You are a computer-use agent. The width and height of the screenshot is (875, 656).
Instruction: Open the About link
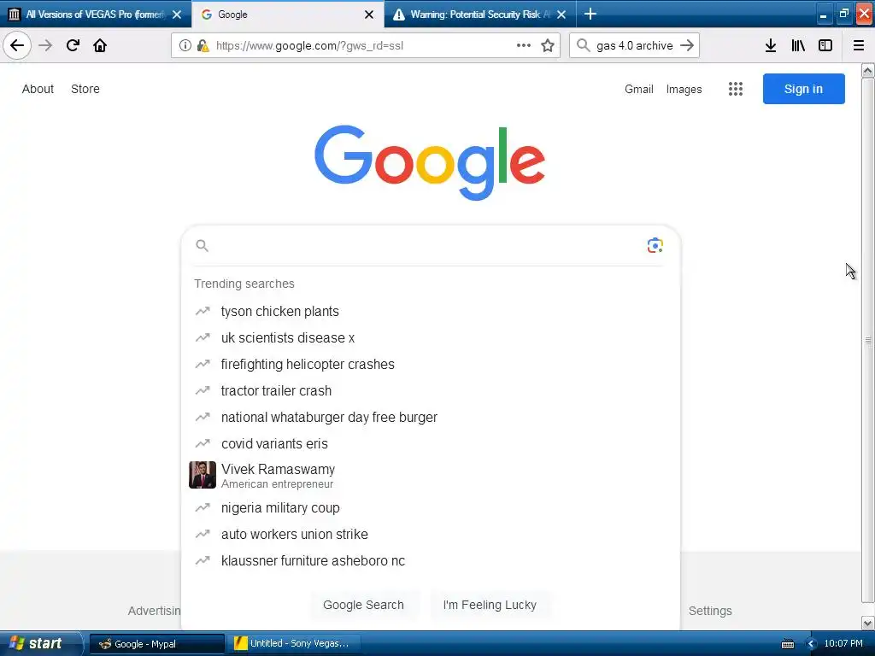click(38, 89)
